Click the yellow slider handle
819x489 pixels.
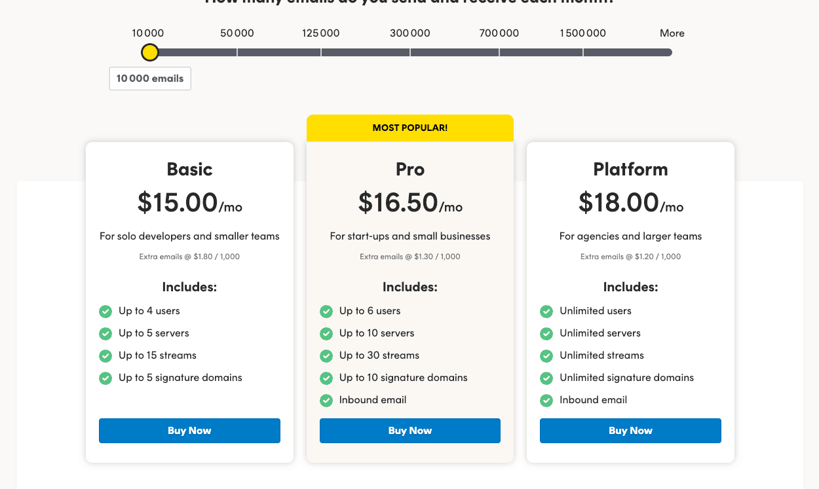click(x=149, y=52)
